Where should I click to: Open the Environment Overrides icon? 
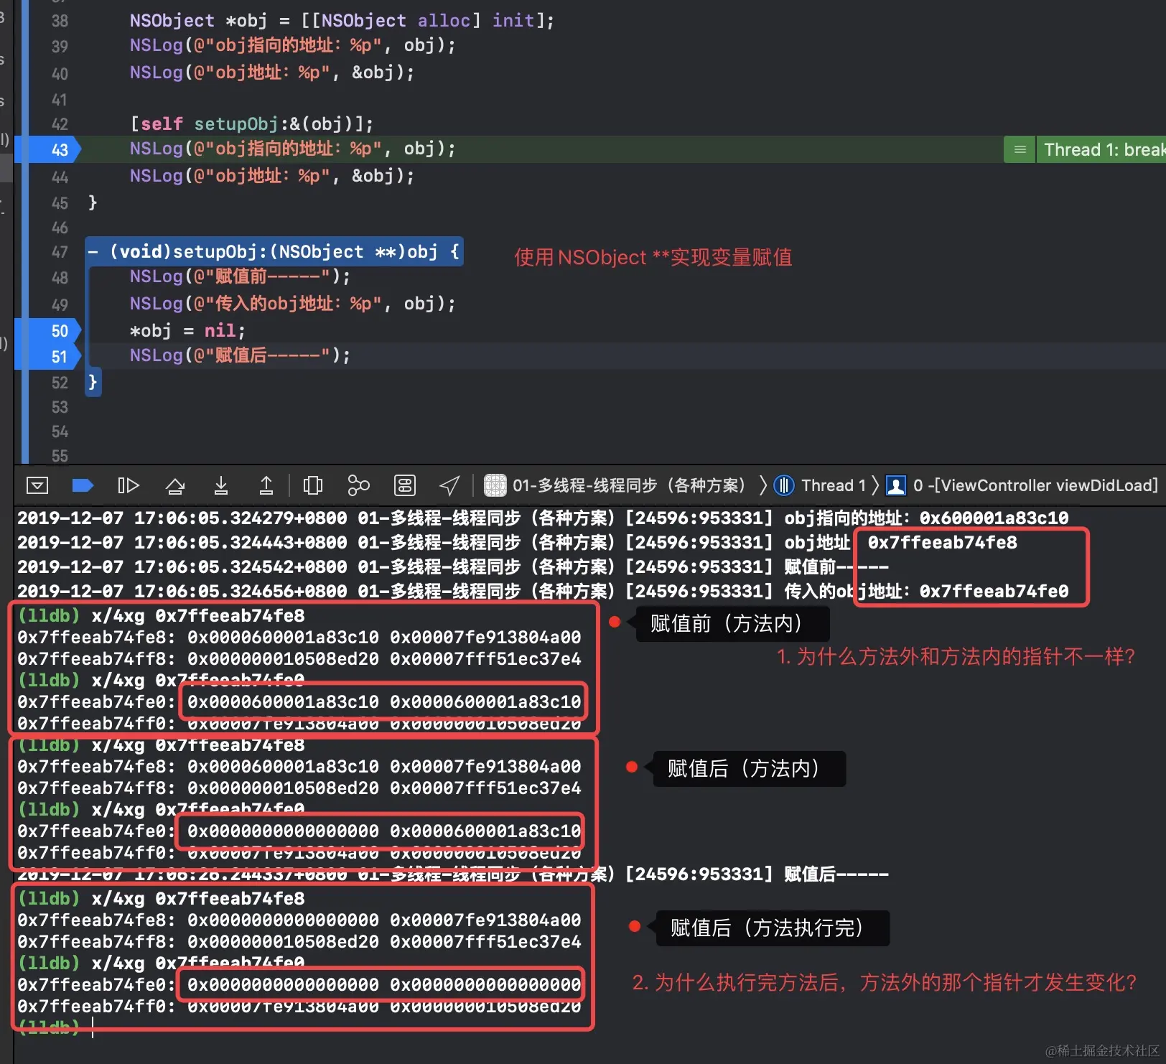405,486
